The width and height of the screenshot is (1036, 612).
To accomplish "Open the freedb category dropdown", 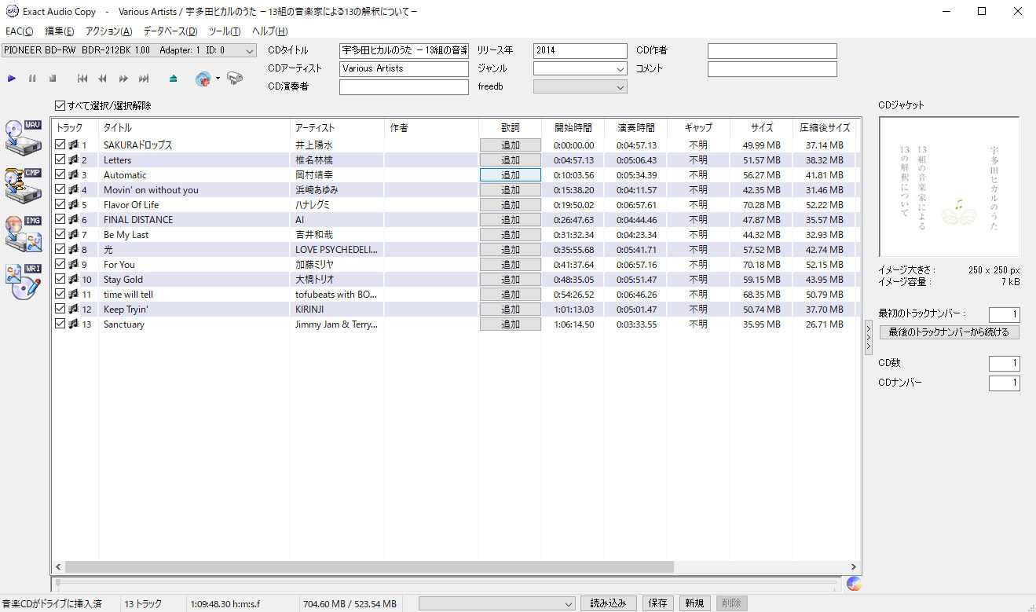I will (580, 86).
